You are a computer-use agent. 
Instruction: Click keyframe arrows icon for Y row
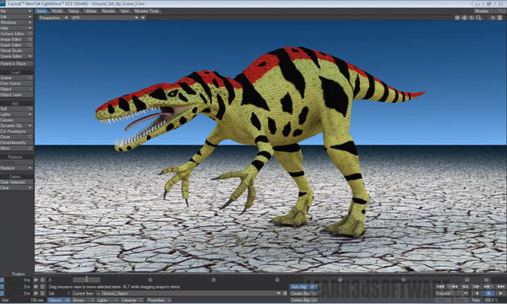35,286
